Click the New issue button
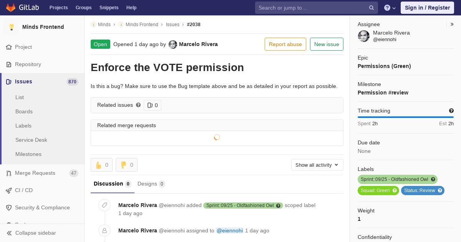461x242 pixels. click(327, 44)
